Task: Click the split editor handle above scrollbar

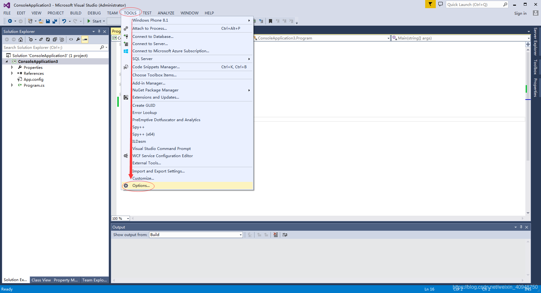Action: click(528, 44)
